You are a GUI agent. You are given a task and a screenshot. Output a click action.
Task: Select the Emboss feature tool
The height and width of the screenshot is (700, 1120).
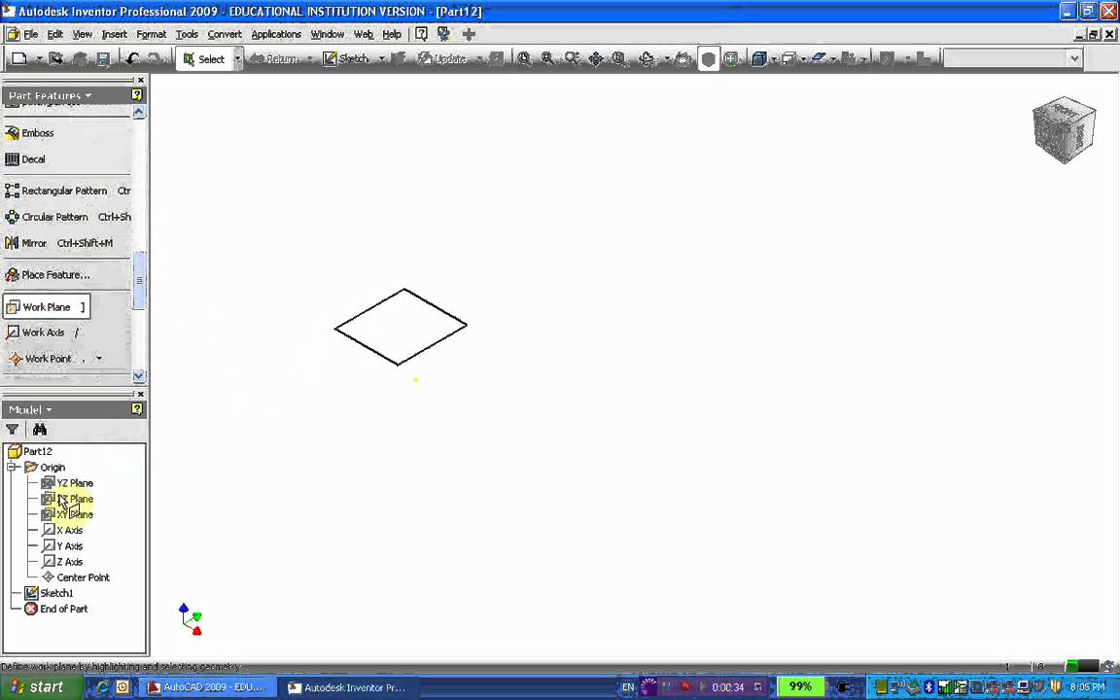pos(30,133)
